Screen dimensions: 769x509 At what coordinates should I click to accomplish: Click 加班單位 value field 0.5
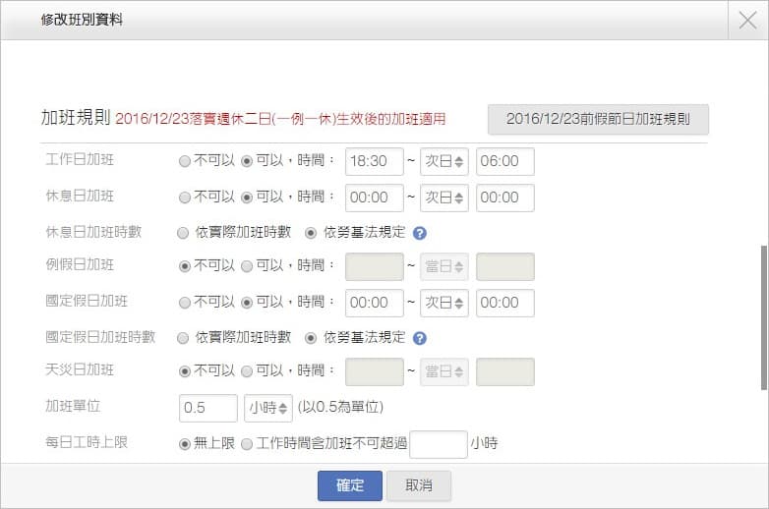[208, 408]
